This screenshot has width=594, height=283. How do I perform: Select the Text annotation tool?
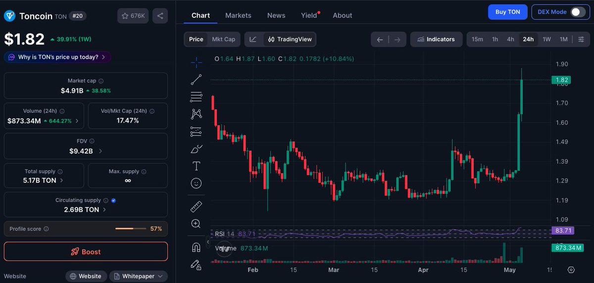[196, 166]
